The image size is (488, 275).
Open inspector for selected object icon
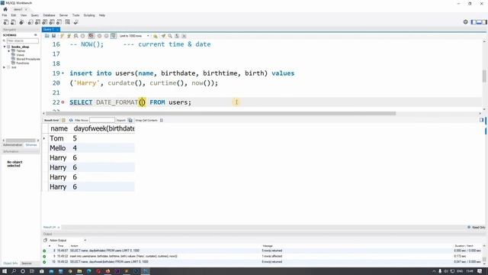click(x=21, y=22)
